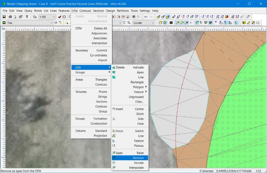This screenshot has width=267, height=173.
Task: Select Interpolate in the Edit submenu
Action: click(130, 168)
